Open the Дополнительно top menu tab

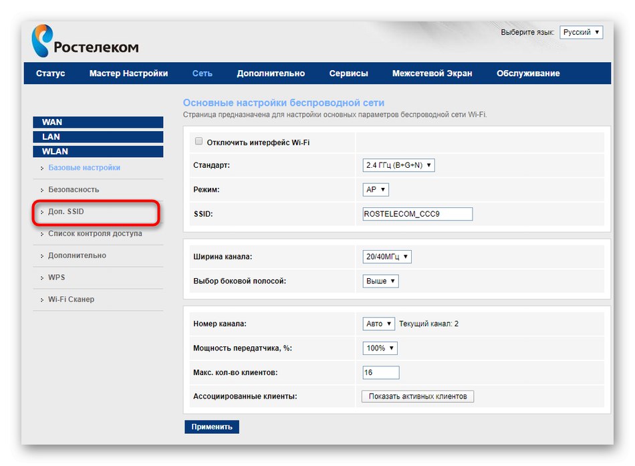(271, 74)
